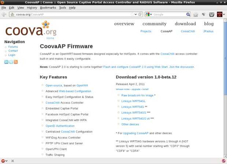Click the coova.org logo
Viewport: 227px width, 164px height.
point(31,28)
